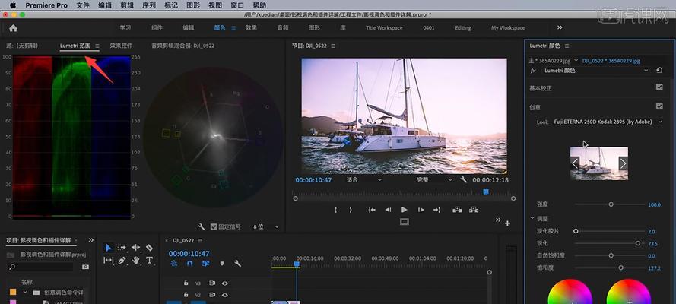Reset Lumetri Color effect
Screen dimensions: 676x304
point(659,70)
